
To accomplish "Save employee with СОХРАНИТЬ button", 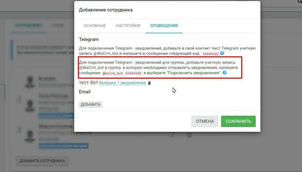I will click(238, 121).
